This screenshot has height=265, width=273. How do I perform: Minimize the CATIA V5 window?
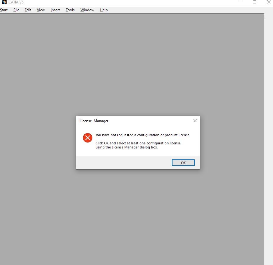coord(240,2)
